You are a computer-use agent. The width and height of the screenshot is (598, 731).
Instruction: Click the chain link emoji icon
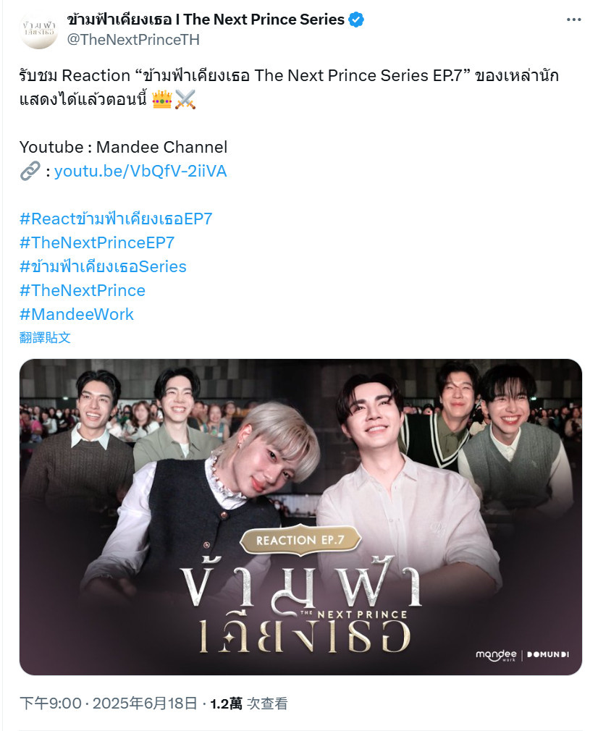pos(30,171)
